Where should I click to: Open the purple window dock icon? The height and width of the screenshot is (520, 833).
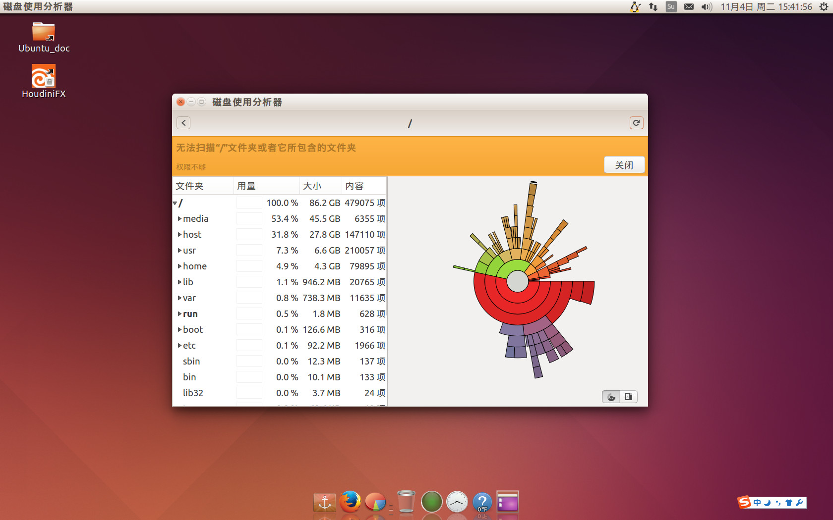pyautogui.click(x=507, y=502)
